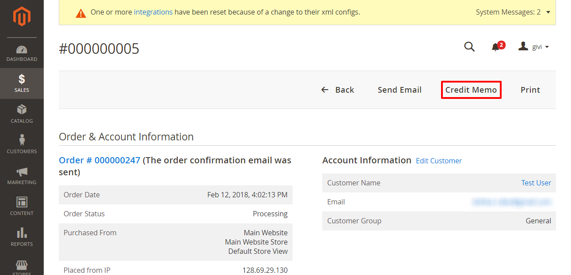Click the search magnifier icon
571x275 pixels.
[469, 46]
